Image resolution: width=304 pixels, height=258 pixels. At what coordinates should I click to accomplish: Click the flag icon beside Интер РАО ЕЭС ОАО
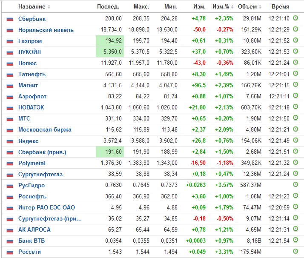click(10, 208)
